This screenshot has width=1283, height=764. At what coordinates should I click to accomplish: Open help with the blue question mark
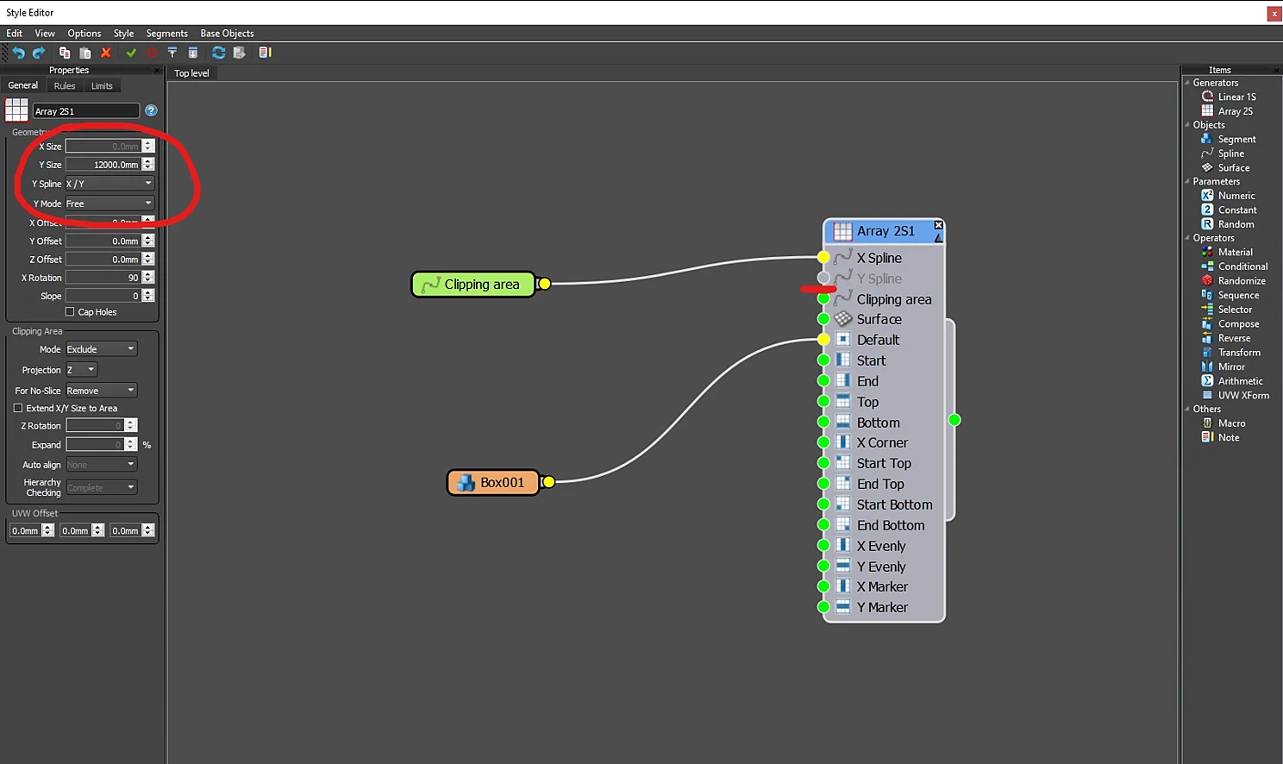(151, 110)
